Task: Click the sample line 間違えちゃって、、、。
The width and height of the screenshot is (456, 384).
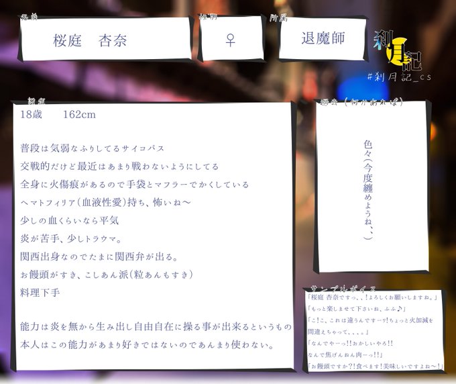Action: point(338,332)
